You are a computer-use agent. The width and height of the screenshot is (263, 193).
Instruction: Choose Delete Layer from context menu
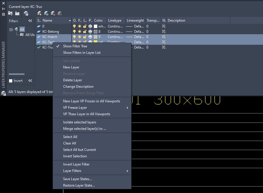(92, 80)
